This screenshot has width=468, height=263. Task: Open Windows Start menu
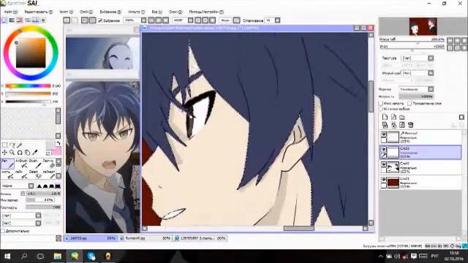(7, 256)
